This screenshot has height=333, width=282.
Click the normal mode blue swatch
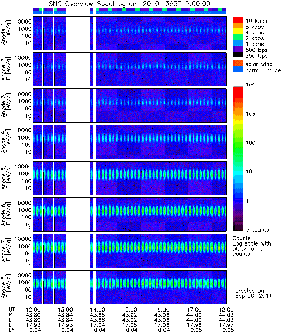(238, 69)
